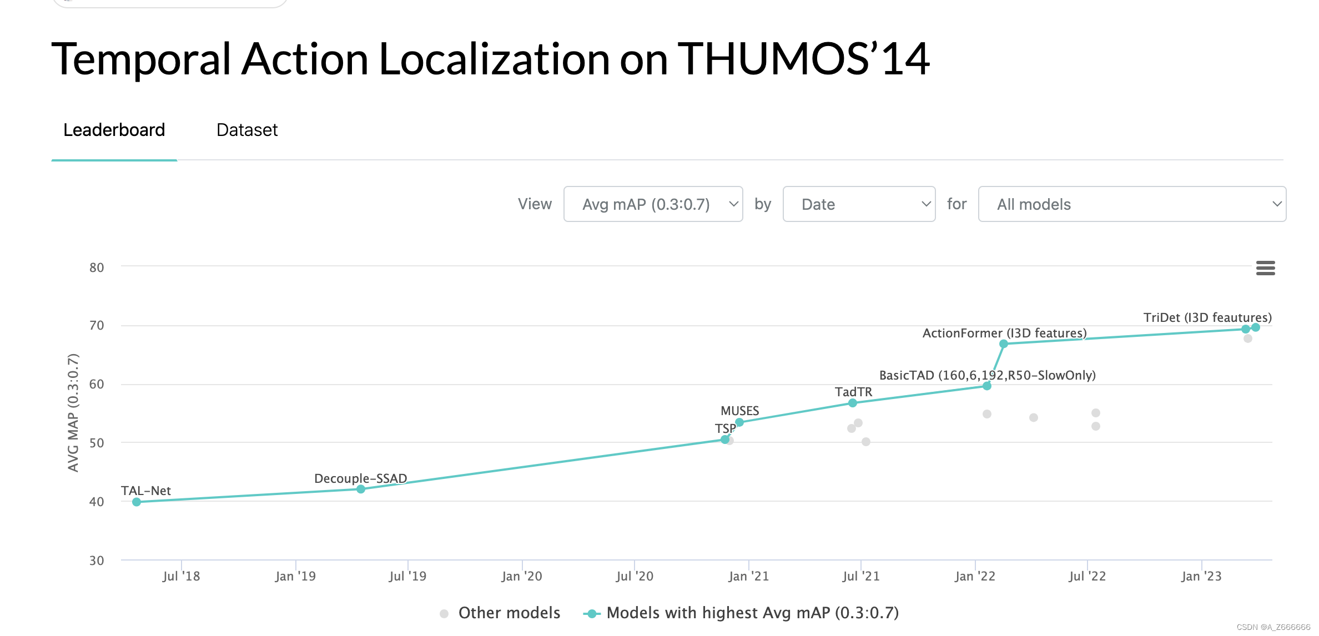
Task: Click the TAL-Net data point
Action: [x=137, y=502]
